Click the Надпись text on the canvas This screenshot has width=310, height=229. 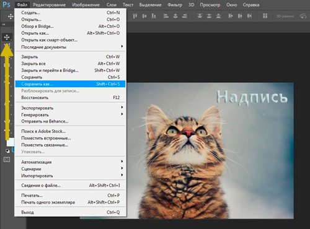[x=252, y=97]
